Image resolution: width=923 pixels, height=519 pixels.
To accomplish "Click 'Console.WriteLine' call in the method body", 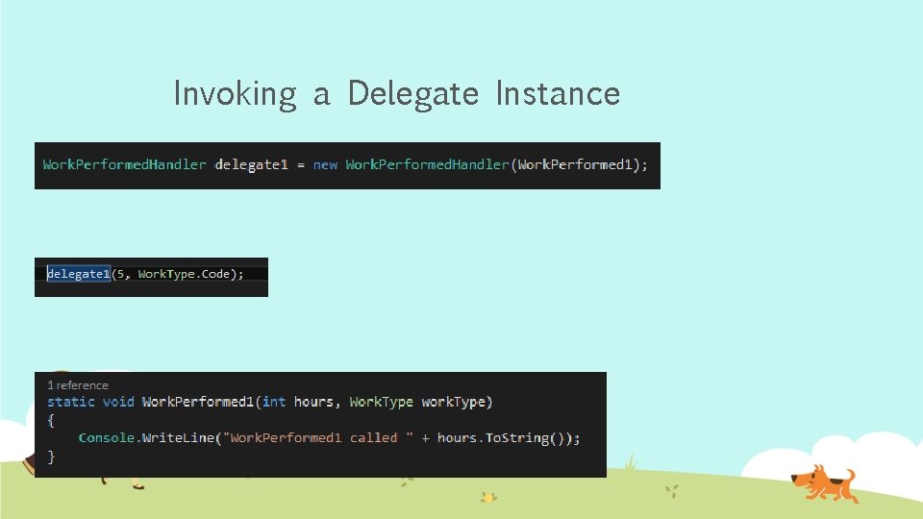I will tap(146, 438).
